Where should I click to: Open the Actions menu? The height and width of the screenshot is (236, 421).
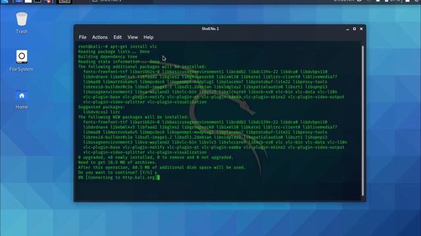[x=99, y=37]
